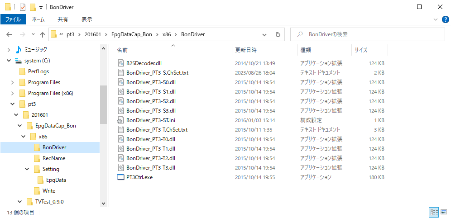Viewport: 451px width, 218px height.
Task: Collapse the pt3 tree node
Action: (12, 104)
